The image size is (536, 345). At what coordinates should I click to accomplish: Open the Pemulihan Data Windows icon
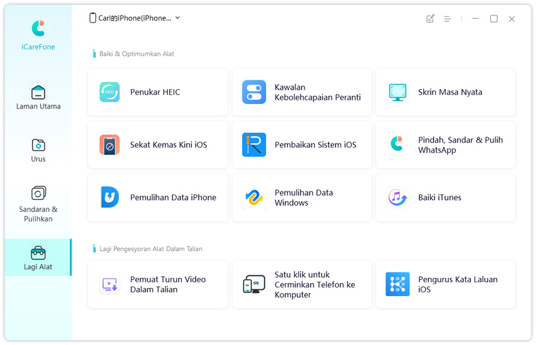point(254,198)
